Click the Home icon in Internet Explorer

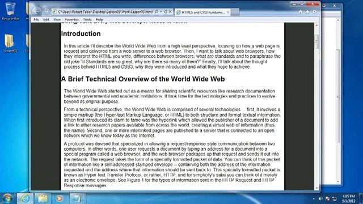click(301, 11)
